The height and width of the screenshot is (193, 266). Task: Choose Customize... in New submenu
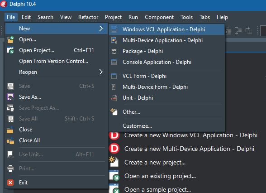[x=167, y=126]
